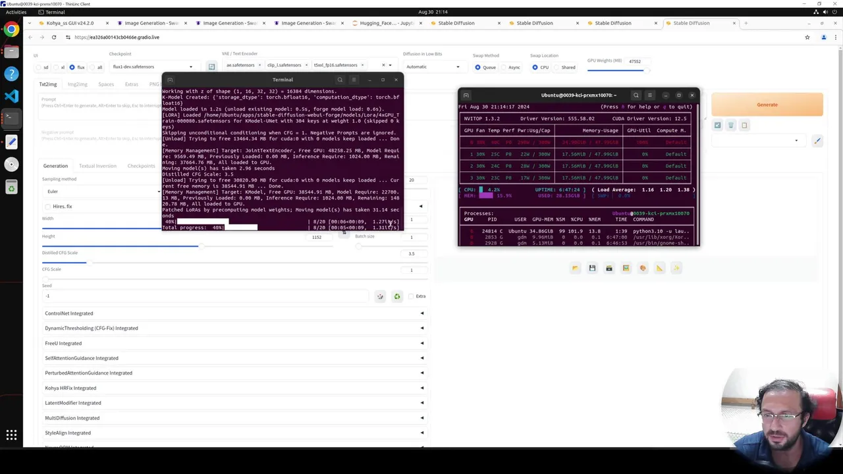Image resolution: width=843 pixels, height=474 pixels.
Task: Randomize the seed with the dice icon
Action: [380, 296]
